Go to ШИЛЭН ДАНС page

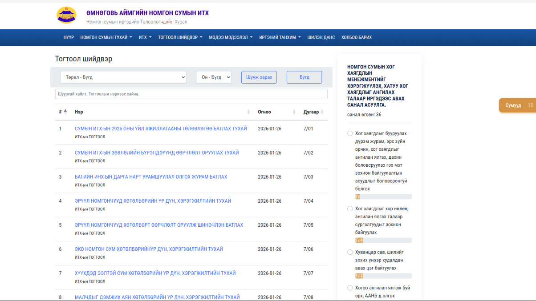tap(321, 37)
